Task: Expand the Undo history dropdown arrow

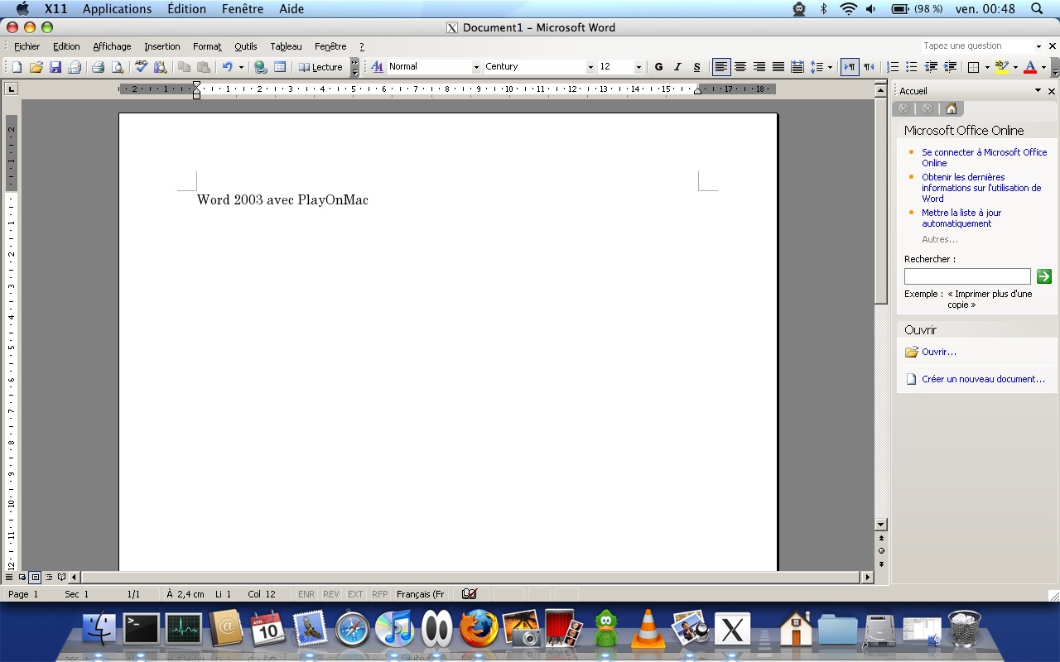Action: coord(241,67)
